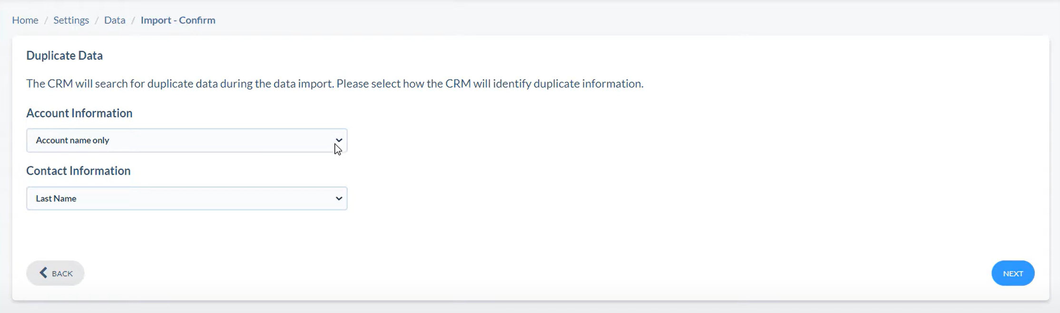Click the 'Contact Information' label
Screen dimensions: 1060x313
(x=78, y=171)
